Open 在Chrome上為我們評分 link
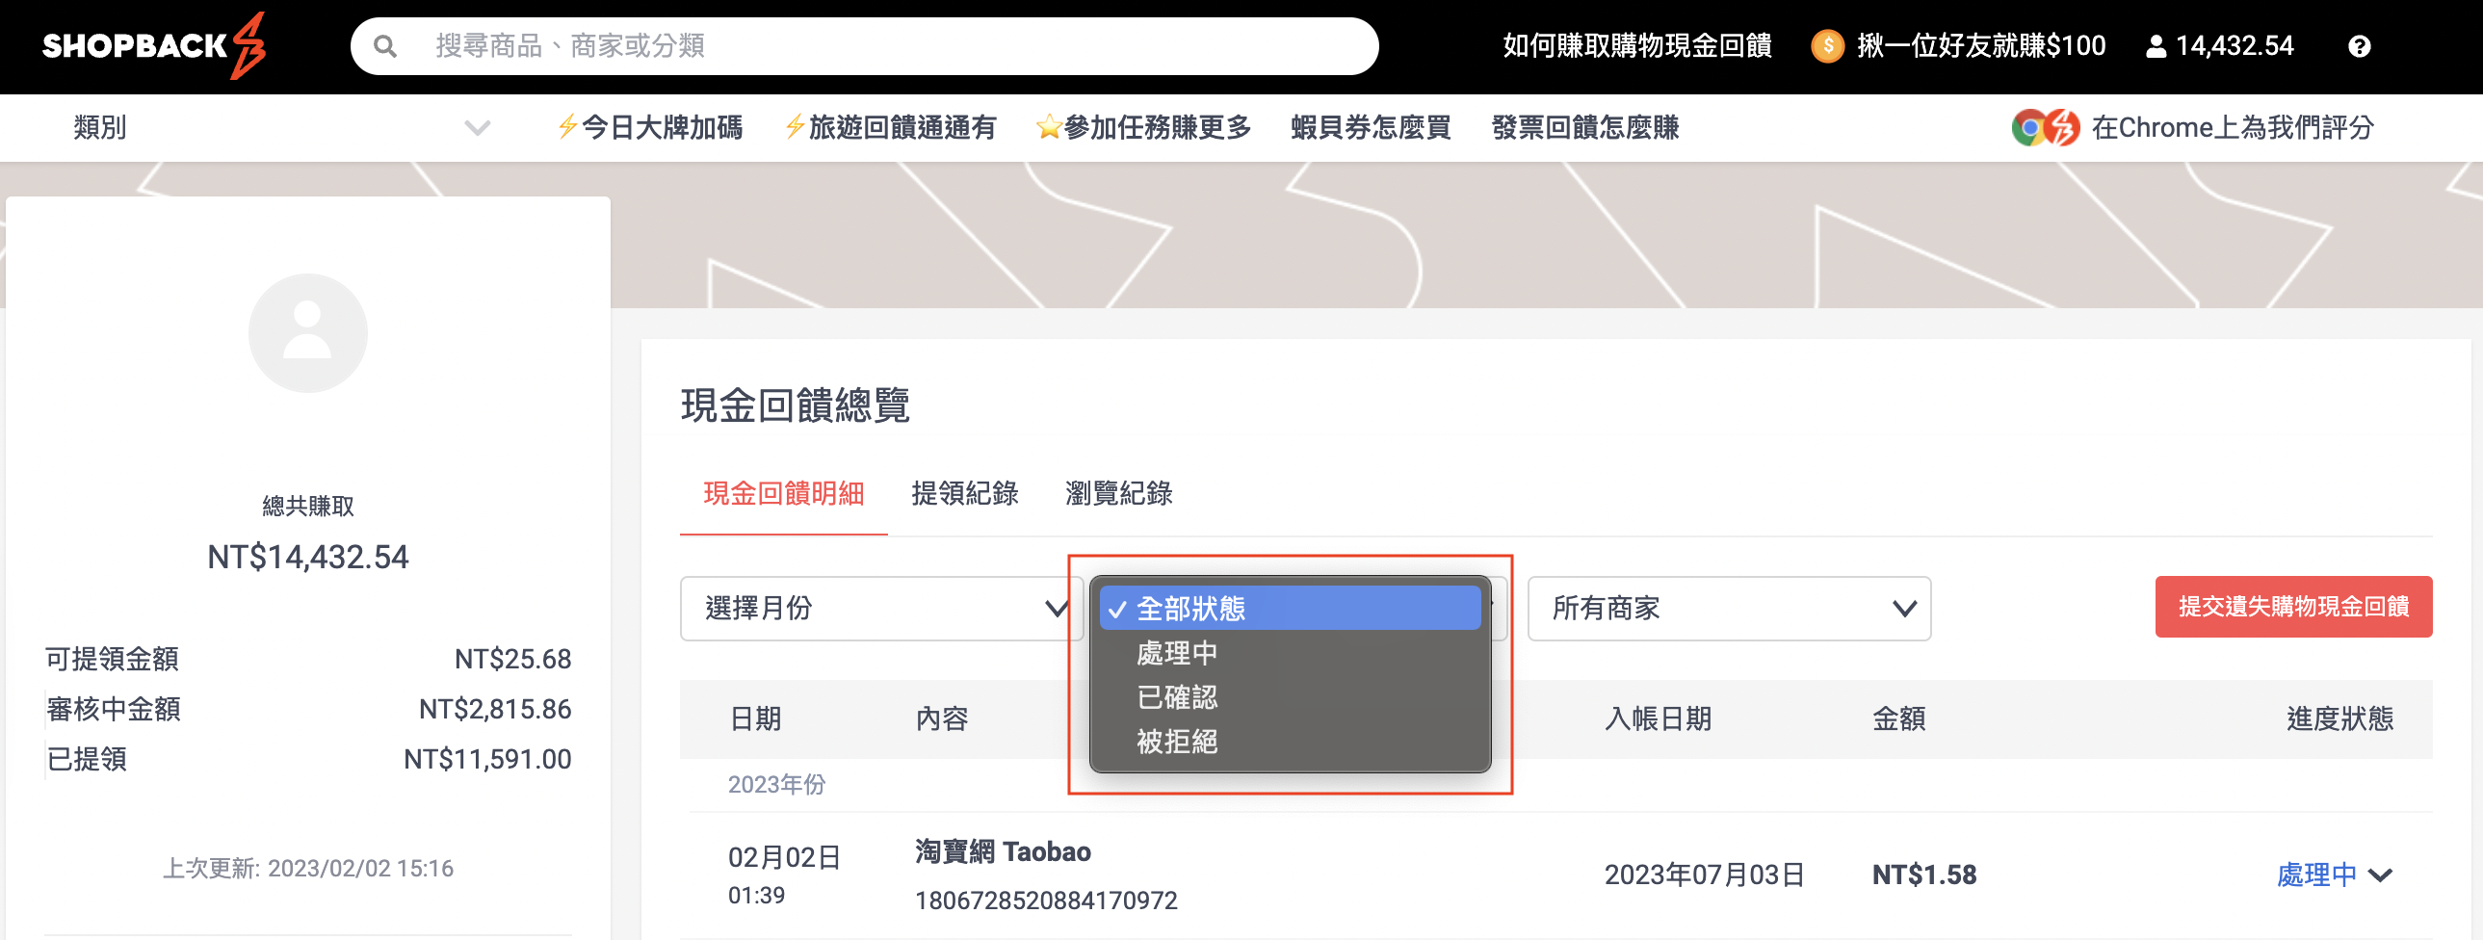The image size is (2483, 940). [x=2232, y=127]
